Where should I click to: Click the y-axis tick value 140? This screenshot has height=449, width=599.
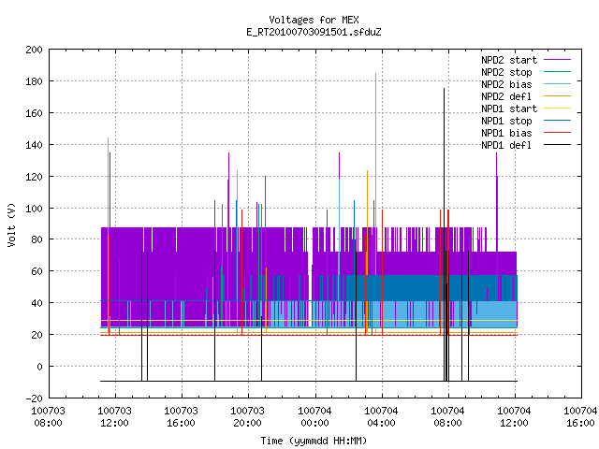click(x=34, y=145)
